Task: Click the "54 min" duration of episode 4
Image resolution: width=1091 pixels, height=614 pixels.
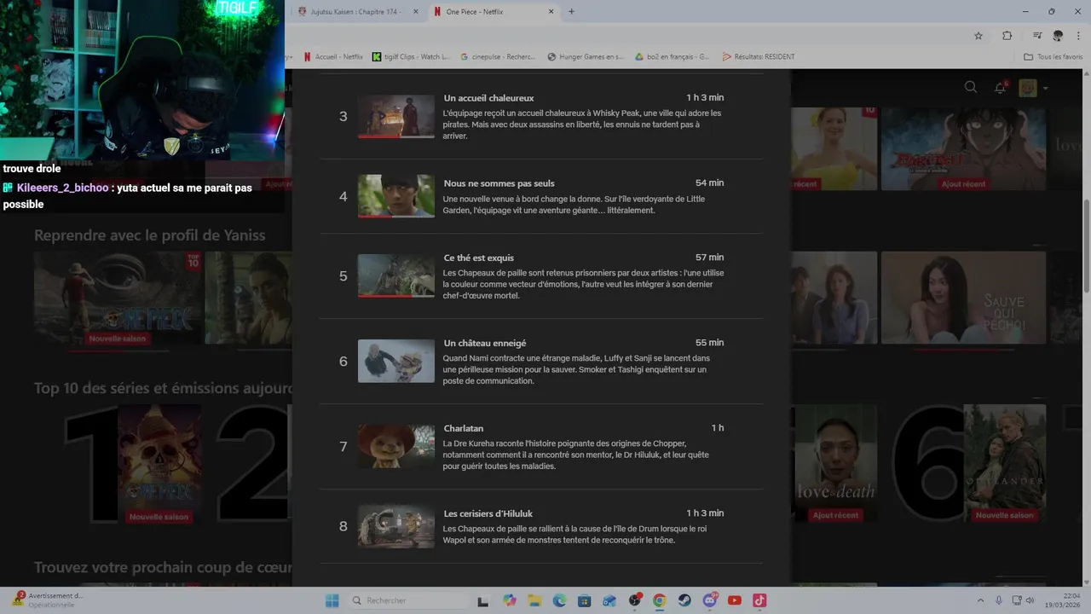Action: click(709, 182)
